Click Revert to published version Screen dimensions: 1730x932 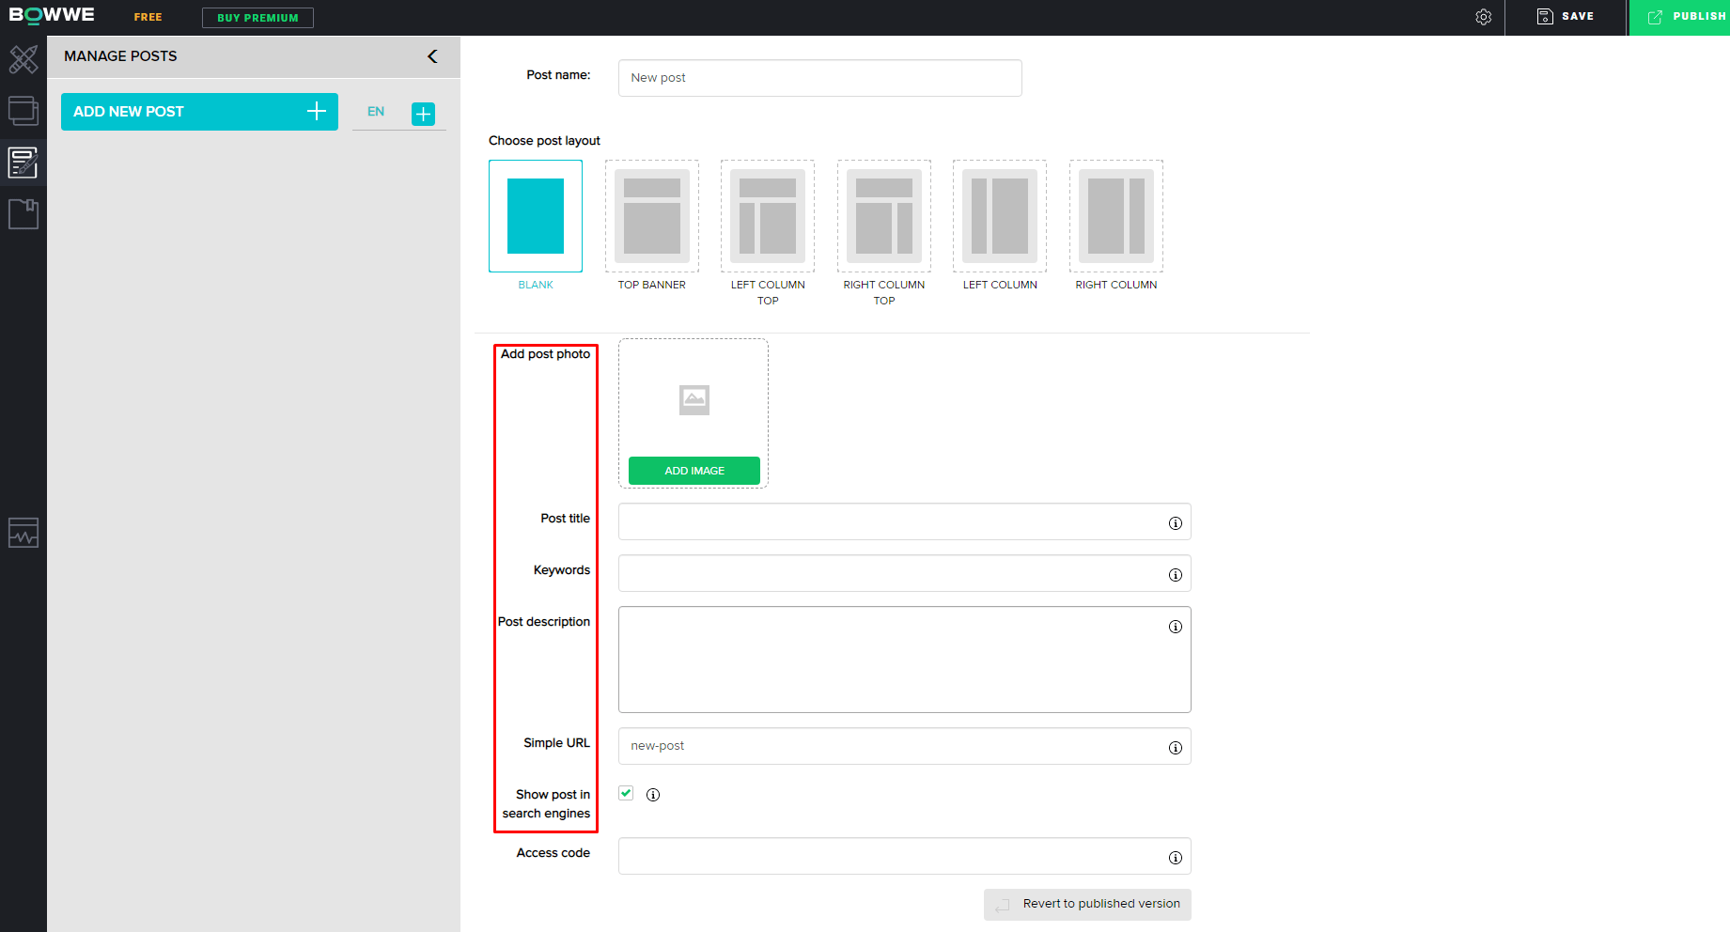click(1087, 905)
